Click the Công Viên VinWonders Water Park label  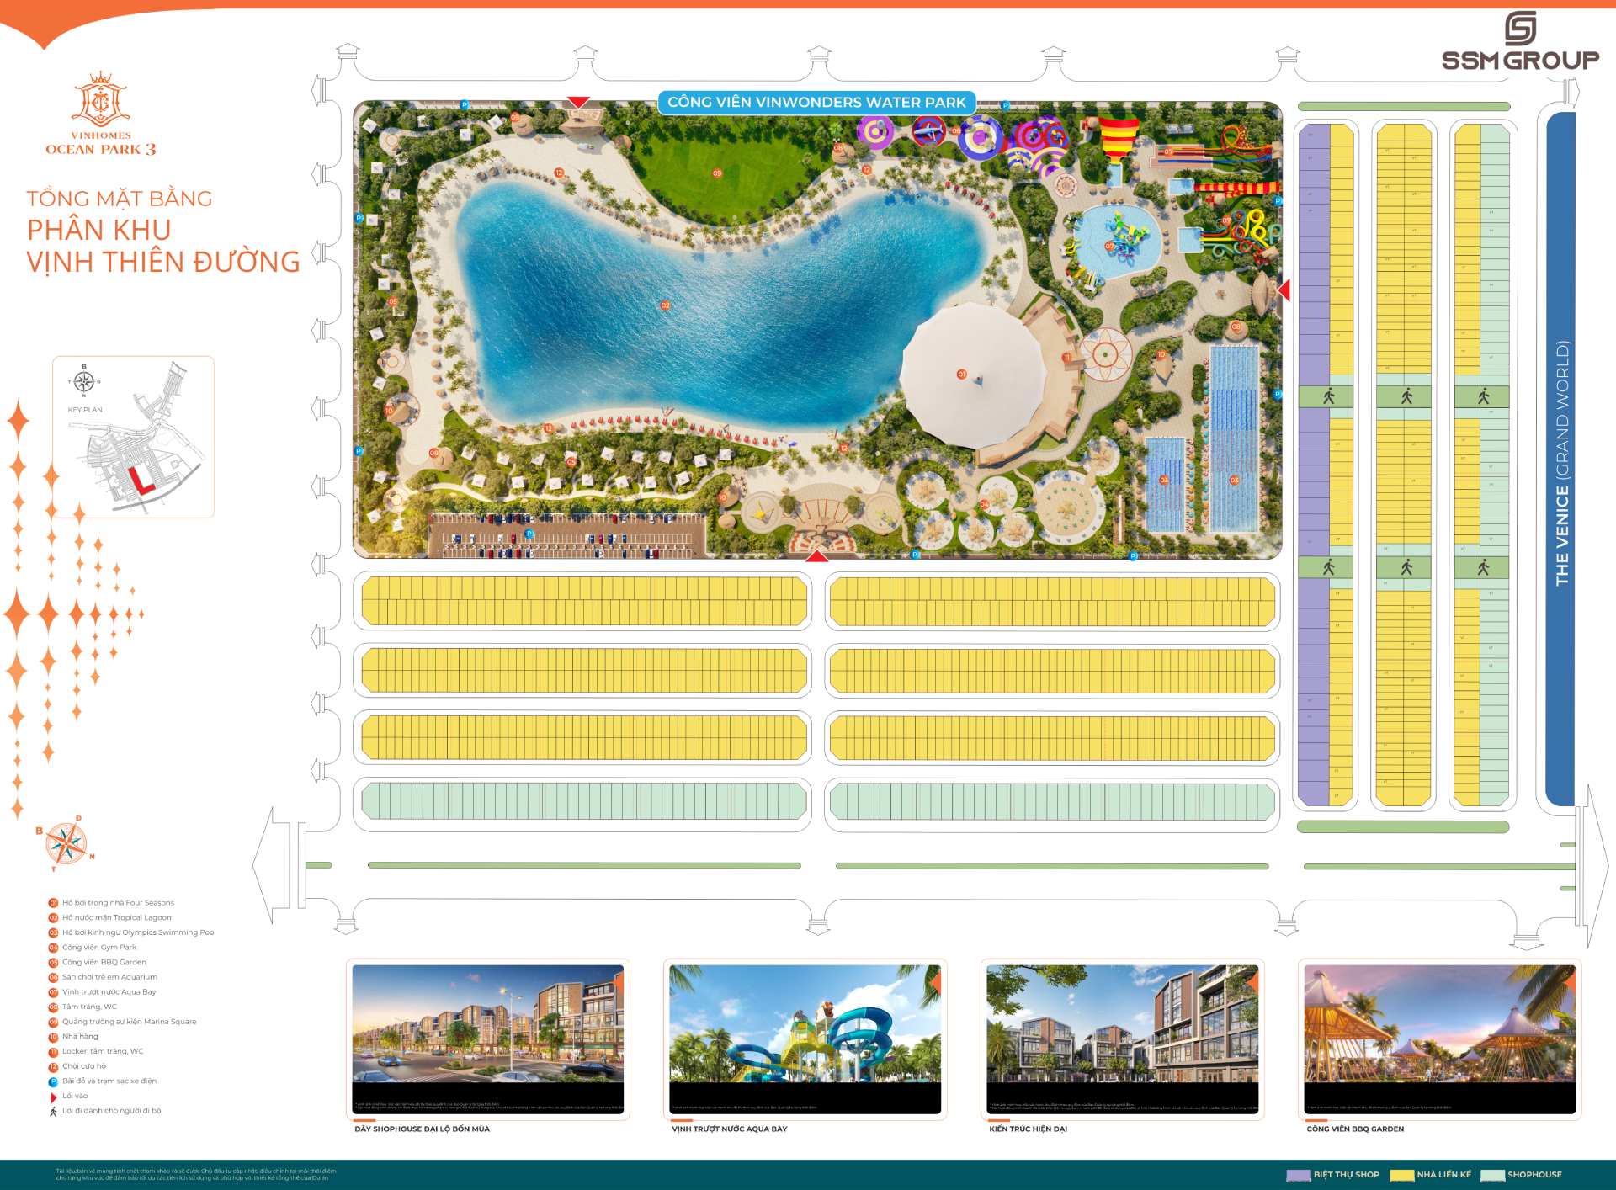click(816, 103)
